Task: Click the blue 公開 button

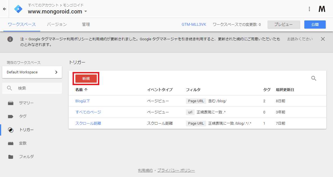Action: tap(315, 25)
